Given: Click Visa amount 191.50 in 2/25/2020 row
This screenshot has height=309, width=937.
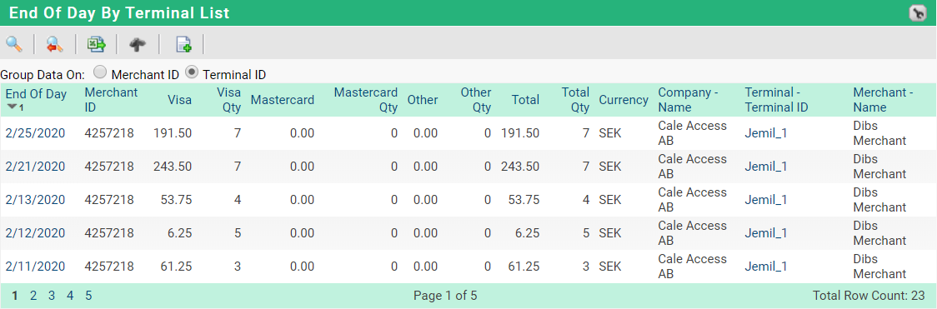Looking at the screenshot, I should pos(173,133).
